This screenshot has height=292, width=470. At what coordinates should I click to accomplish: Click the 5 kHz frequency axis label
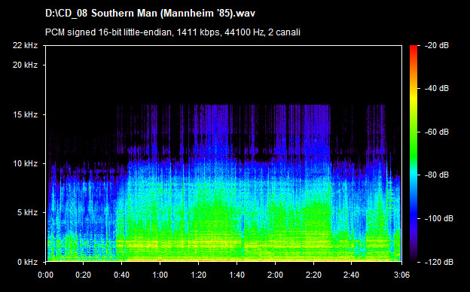27,213
